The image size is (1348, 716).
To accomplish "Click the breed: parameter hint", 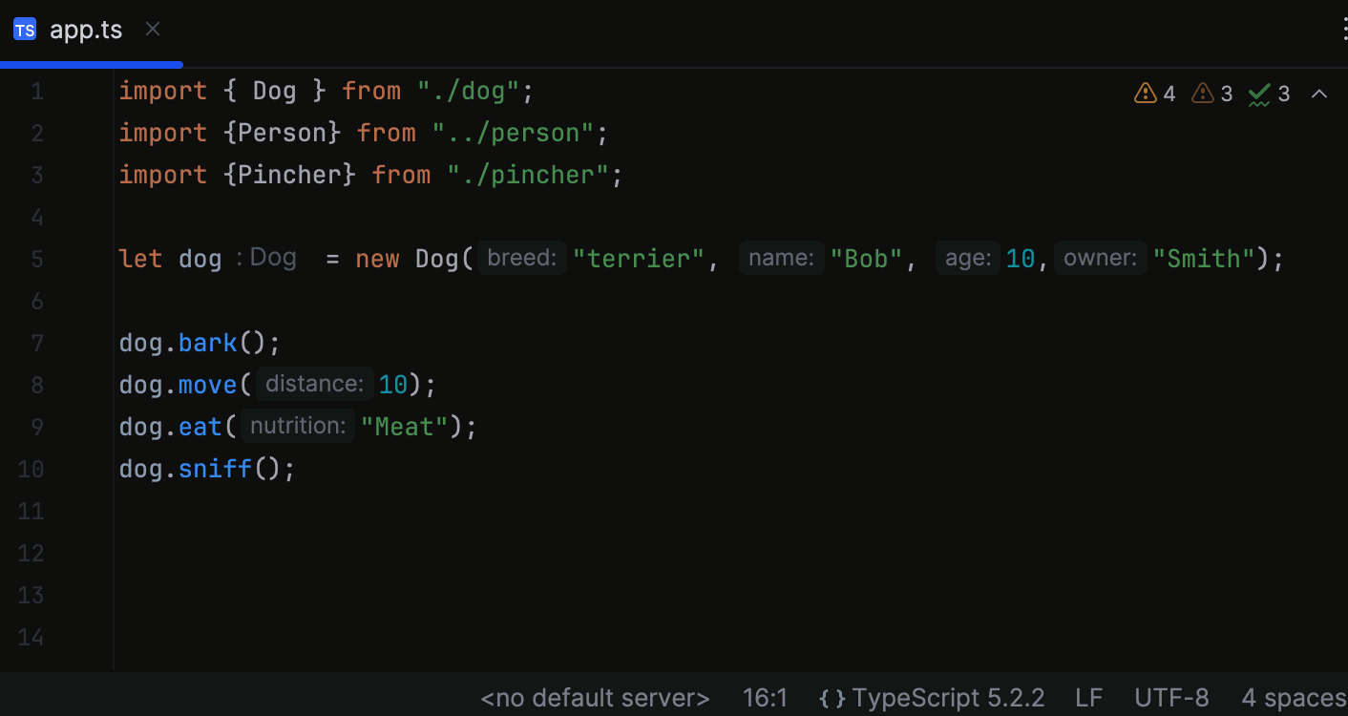I will pos(521,258).
